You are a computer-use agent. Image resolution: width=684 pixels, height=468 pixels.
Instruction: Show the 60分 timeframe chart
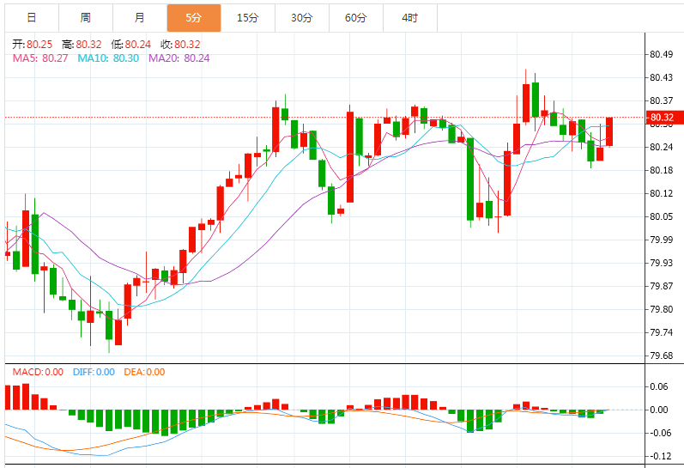click(x=355, y=17)
